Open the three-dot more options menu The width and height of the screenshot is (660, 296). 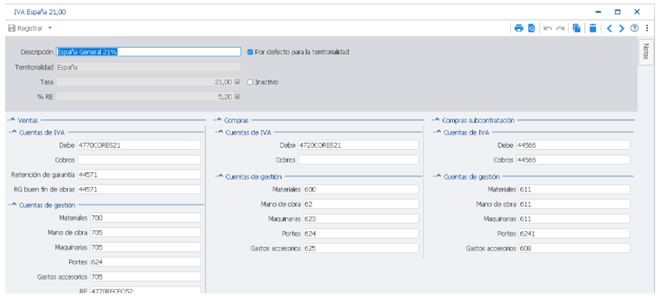(646, 28)
